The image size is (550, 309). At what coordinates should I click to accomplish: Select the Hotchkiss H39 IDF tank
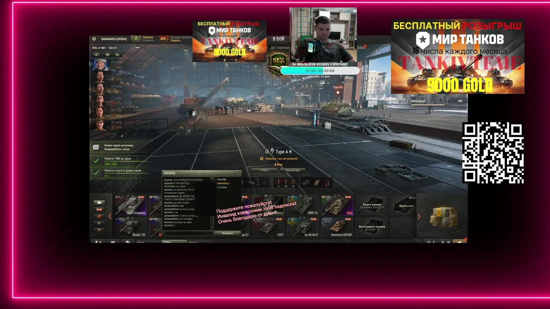coord(337,227)
